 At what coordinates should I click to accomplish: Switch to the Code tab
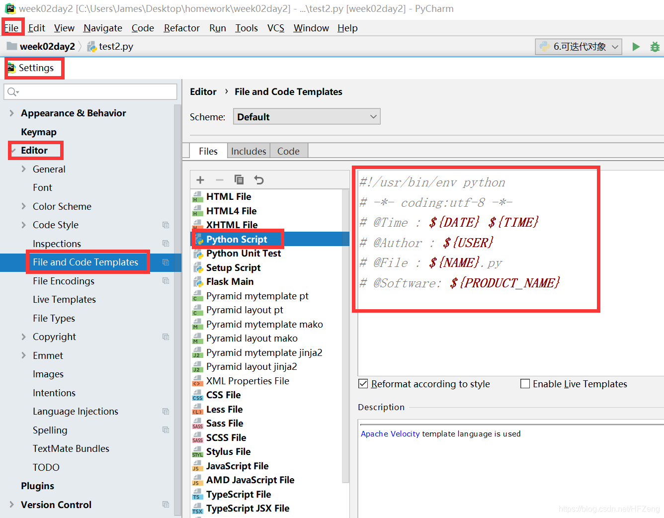point(288,151)
